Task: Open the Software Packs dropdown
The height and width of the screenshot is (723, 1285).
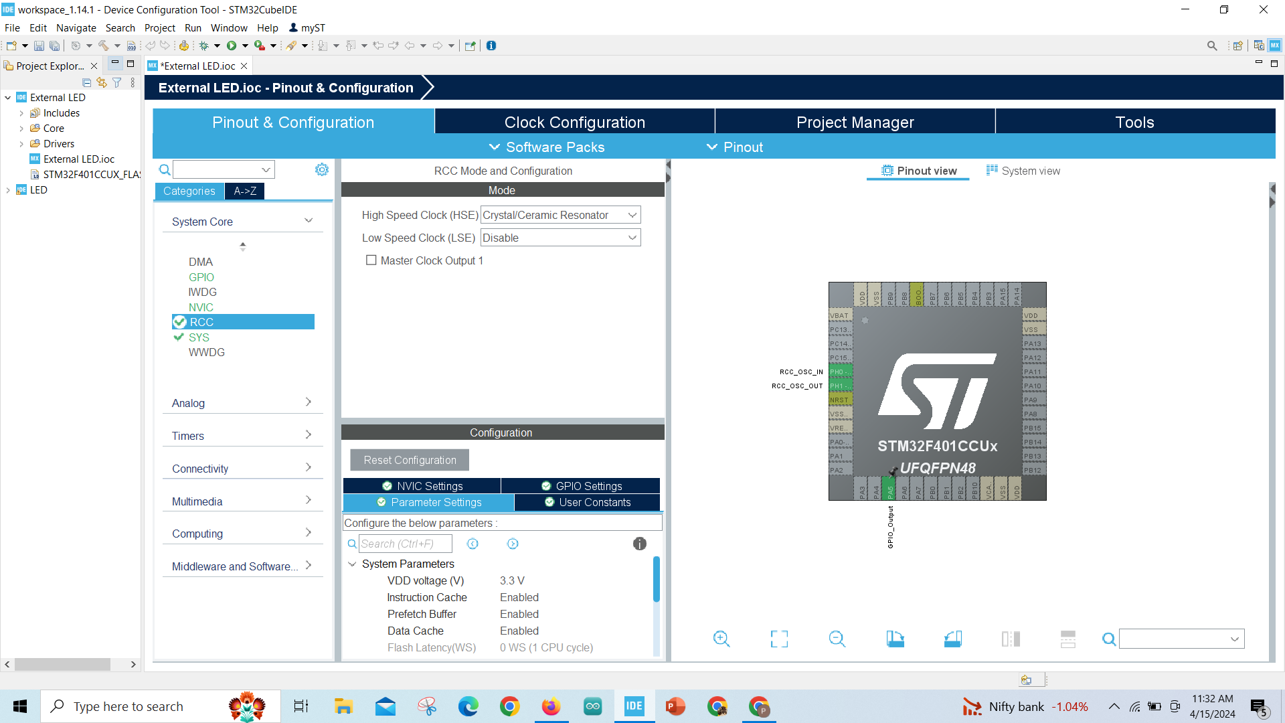Action: tap(546, 147)
